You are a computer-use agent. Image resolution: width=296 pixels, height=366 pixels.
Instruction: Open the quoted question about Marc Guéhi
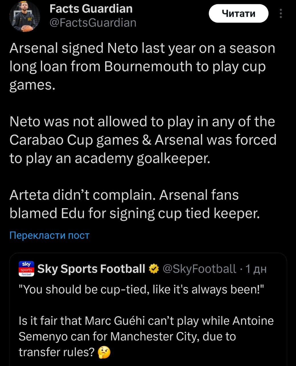[x=145, y=337]
